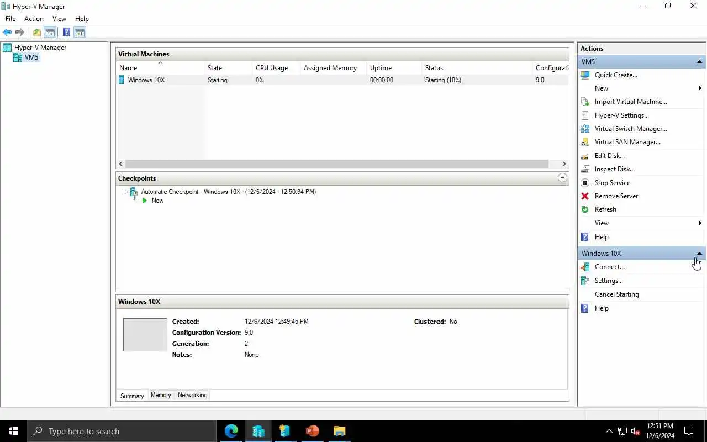Collapse the Windows 10X actions section
This screenshot has width=707, height=442.
click(699, 254)
